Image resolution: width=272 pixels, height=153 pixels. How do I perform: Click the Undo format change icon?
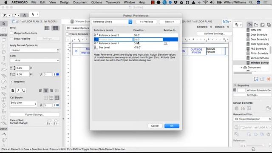click(49, 120)
